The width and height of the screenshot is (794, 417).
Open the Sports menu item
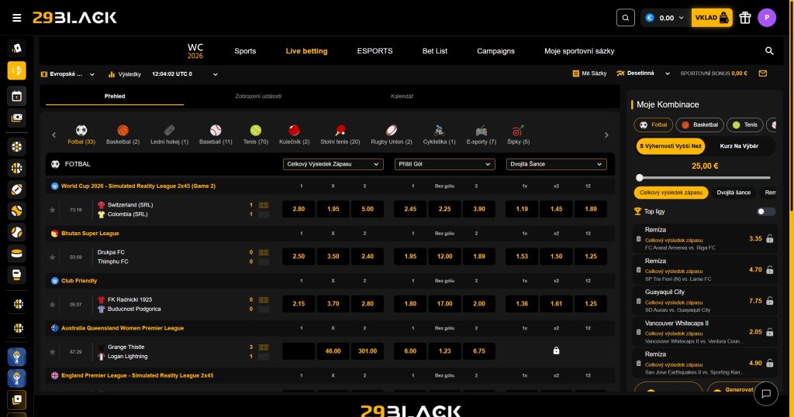click(245, 51)
